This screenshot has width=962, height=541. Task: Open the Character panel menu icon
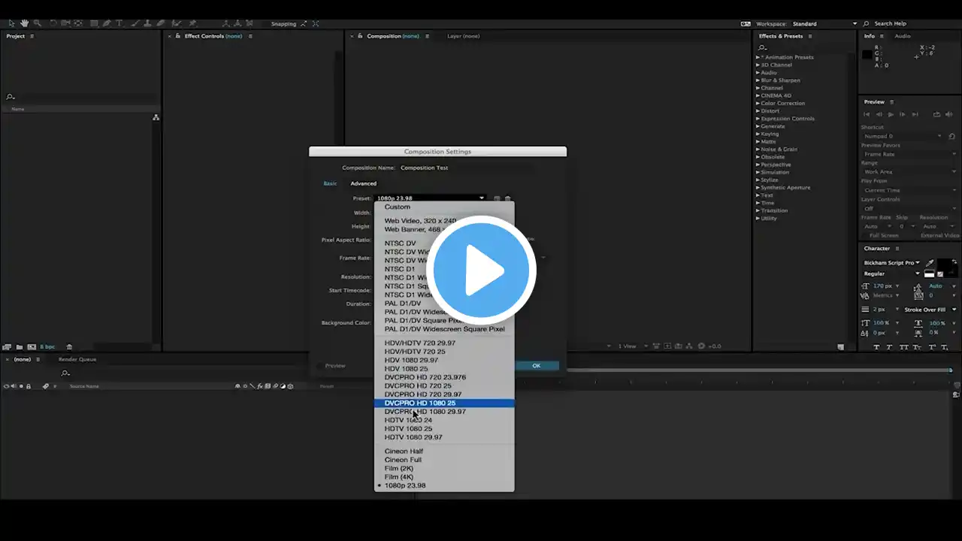(898, 248)
